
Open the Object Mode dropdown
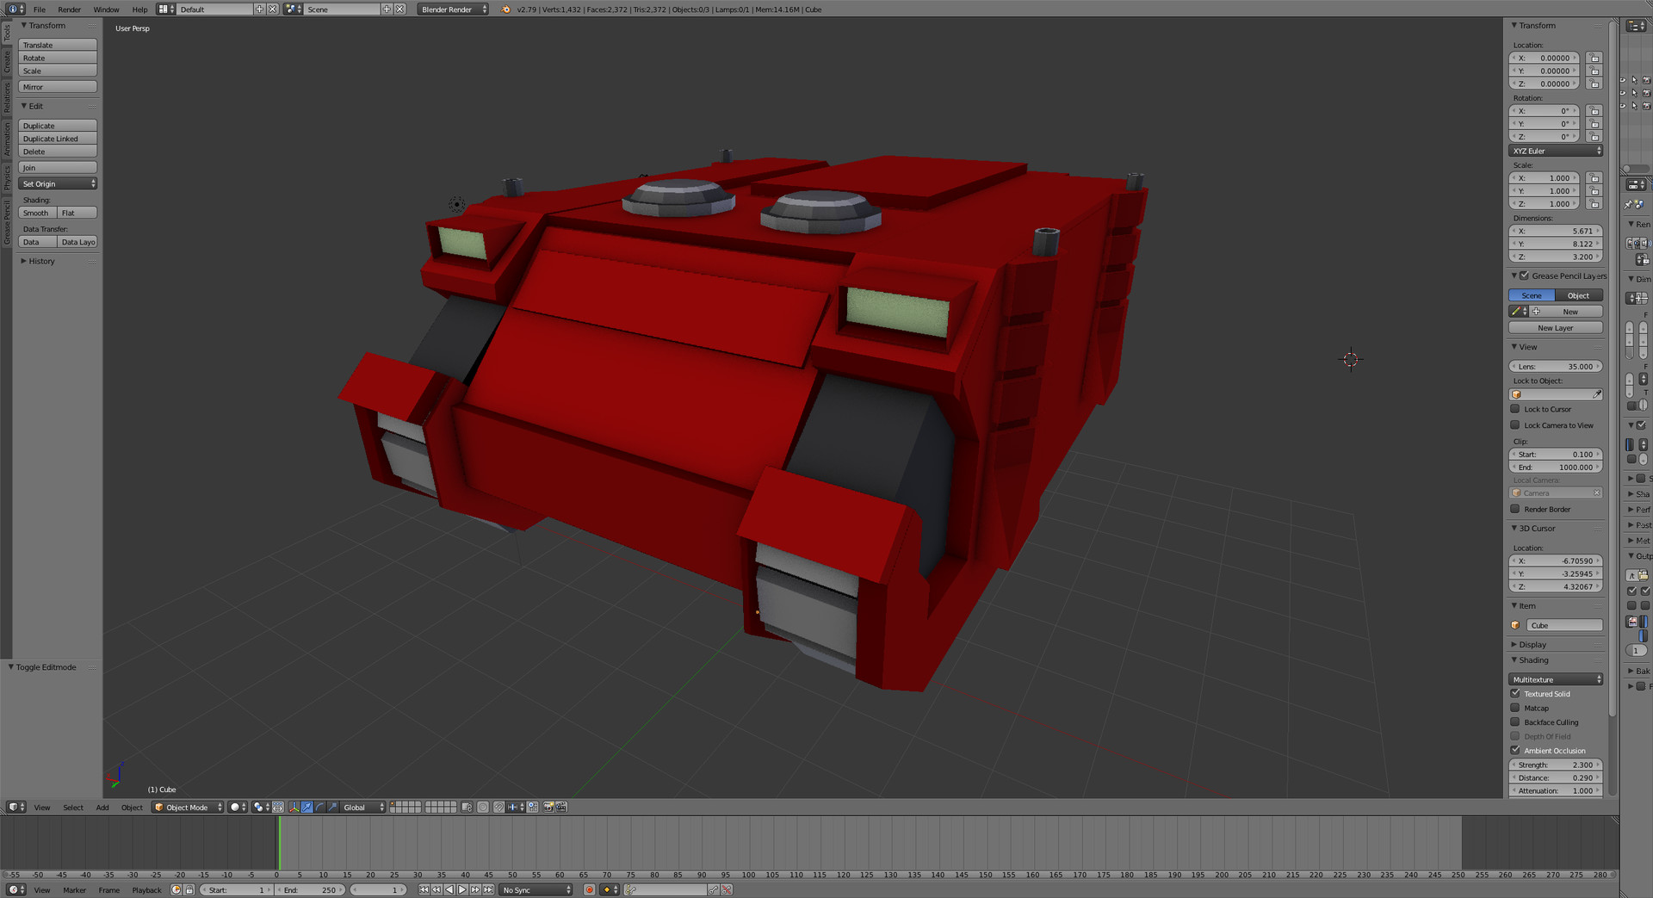pos(188,807)
